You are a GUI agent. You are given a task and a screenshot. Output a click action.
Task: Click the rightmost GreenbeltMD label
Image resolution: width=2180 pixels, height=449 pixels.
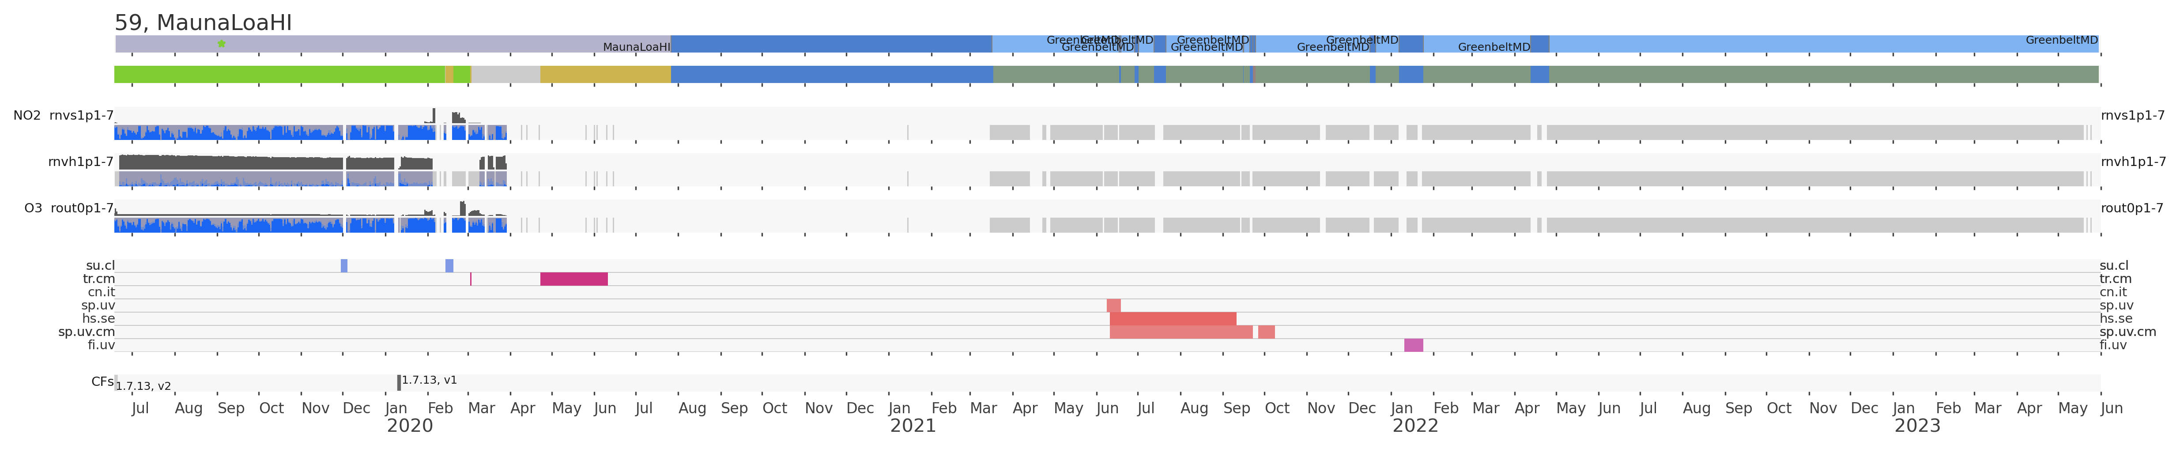click(x=2062, y=41)
